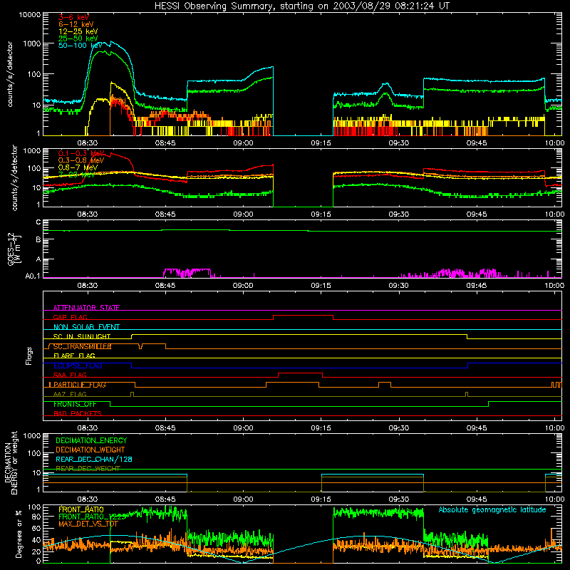Click the SAA_FLAG label
570x570 pixels.
click(x=70, y=375)
